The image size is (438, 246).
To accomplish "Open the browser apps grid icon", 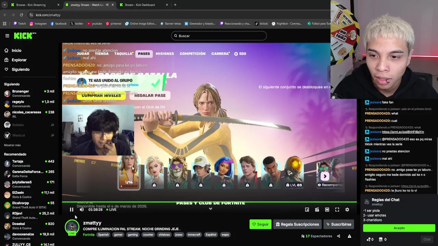I will pos(4,24).
